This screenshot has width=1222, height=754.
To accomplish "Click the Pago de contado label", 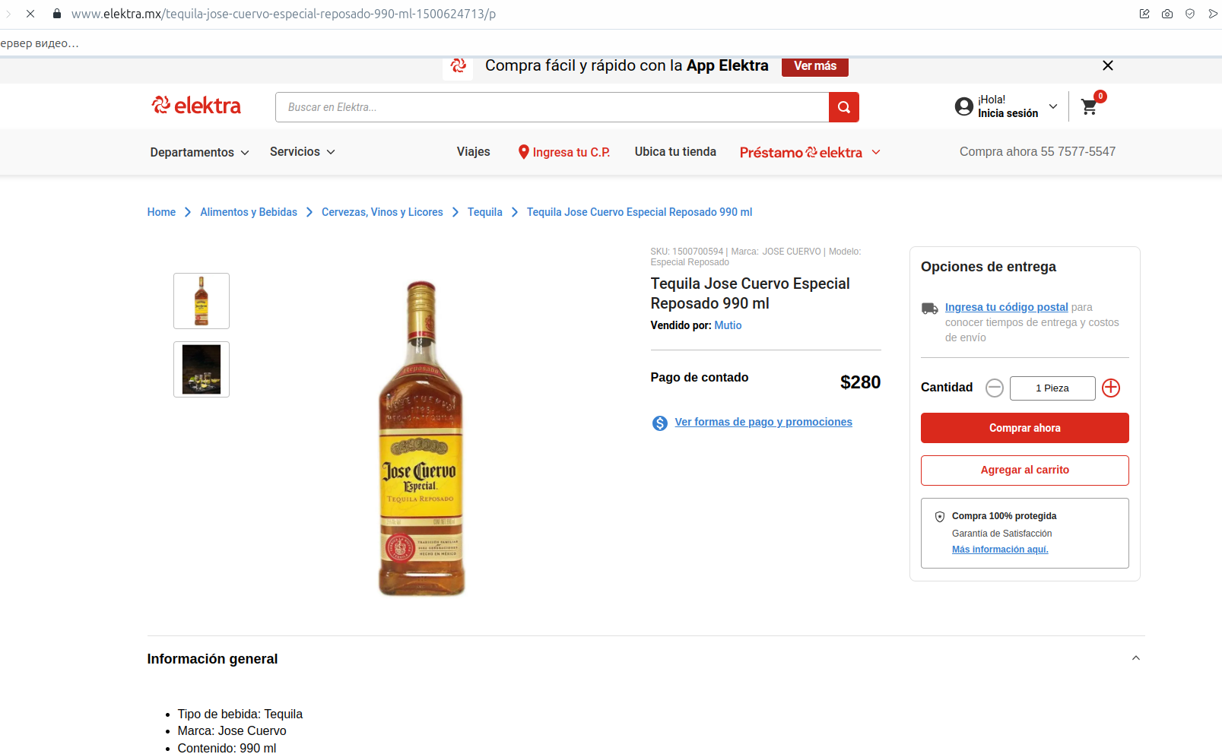I will click(700, 378).
